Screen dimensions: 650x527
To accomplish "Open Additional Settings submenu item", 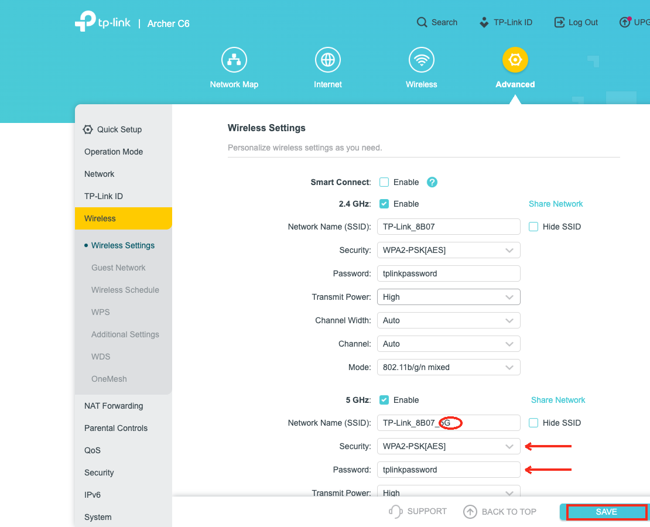I will 125,334.
